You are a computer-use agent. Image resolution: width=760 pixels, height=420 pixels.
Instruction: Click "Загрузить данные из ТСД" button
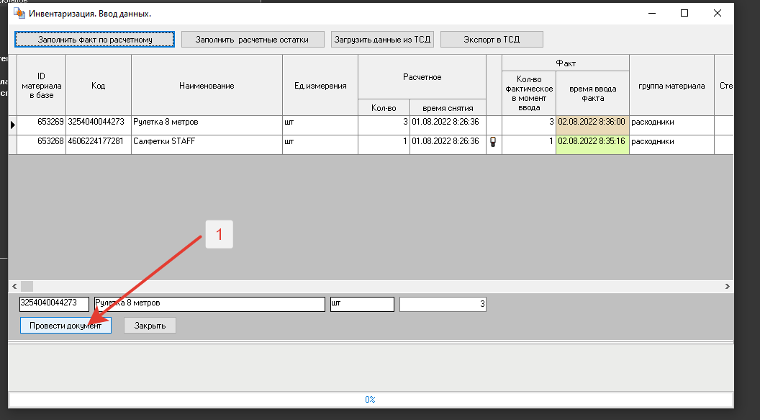(382, 40)
